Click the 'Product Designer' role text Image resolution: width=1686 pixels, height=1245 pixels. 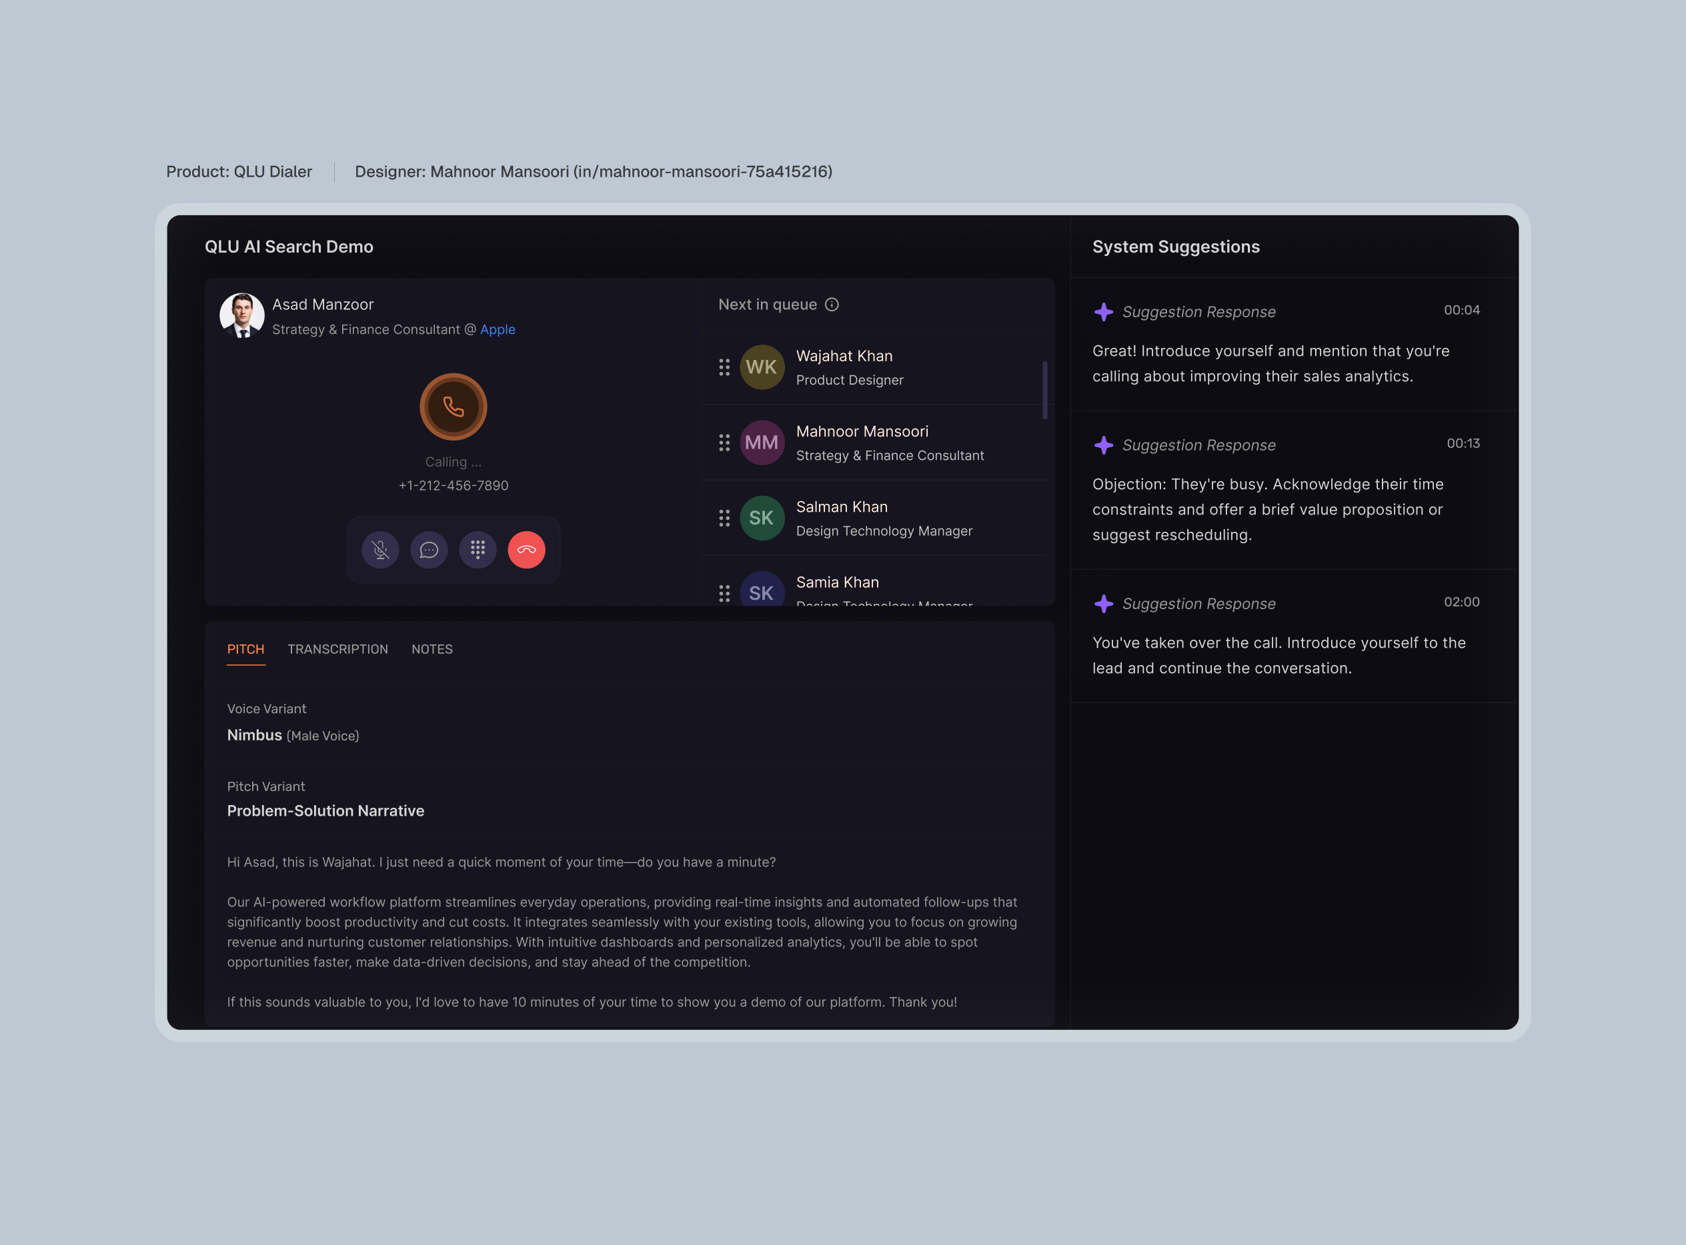(850, 380)
